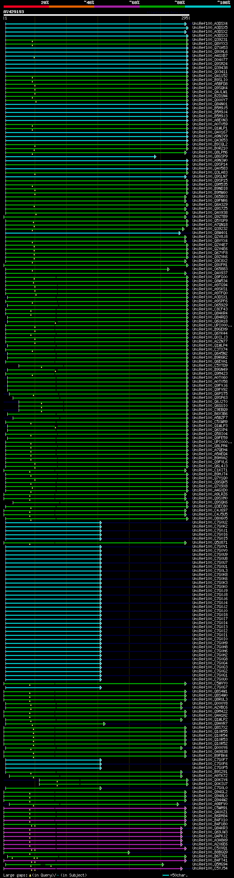Click the green ~80% identity legend segment
The image size is (234, 878).
tap(162, 7)
